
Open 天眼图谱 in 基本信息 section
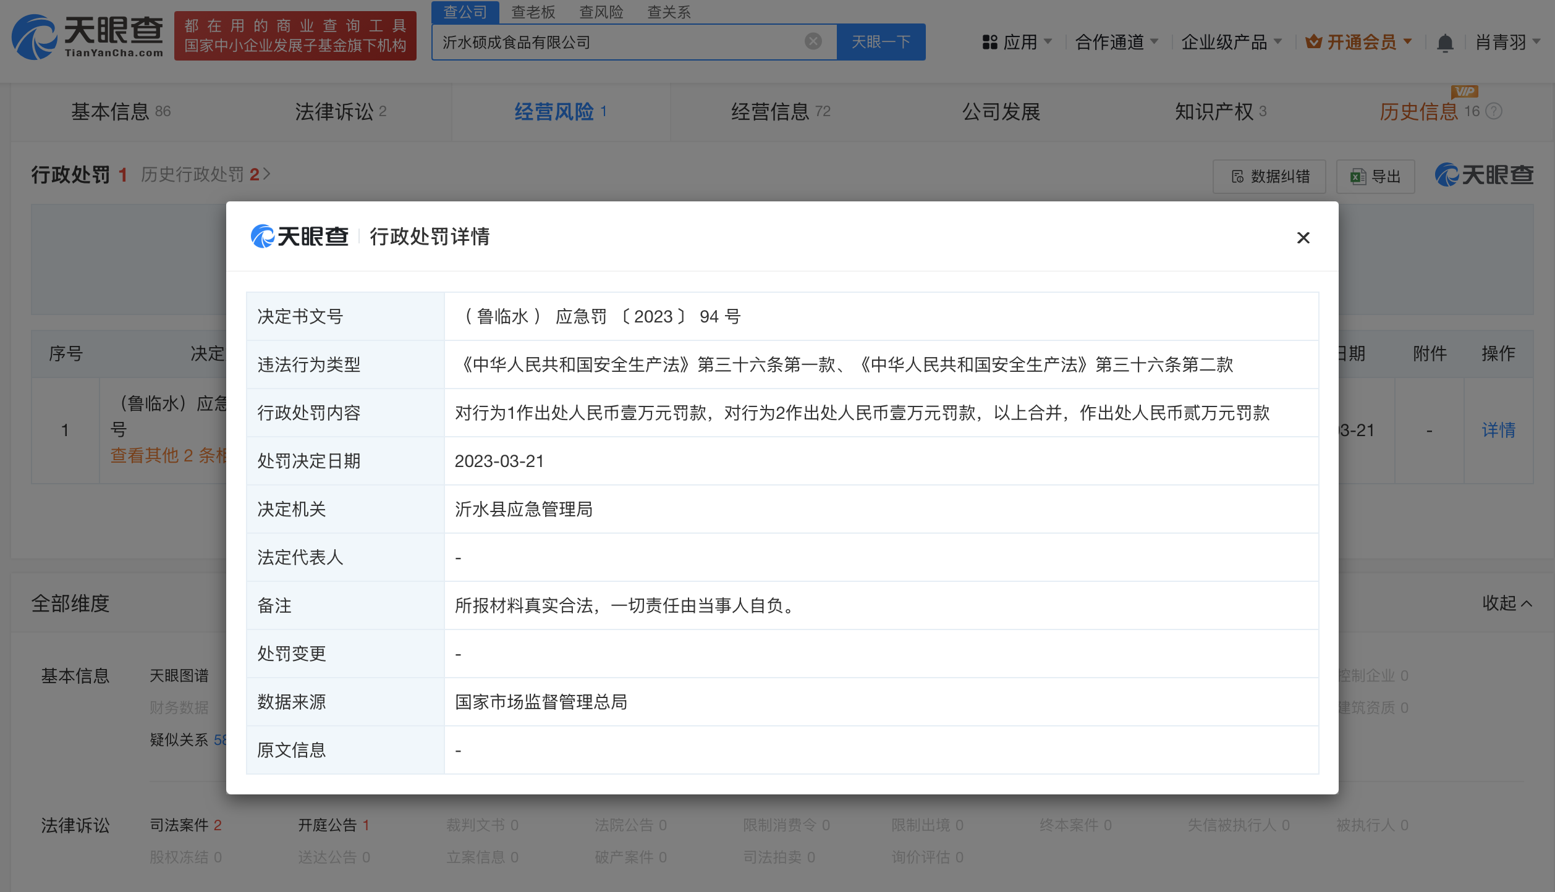179,676
